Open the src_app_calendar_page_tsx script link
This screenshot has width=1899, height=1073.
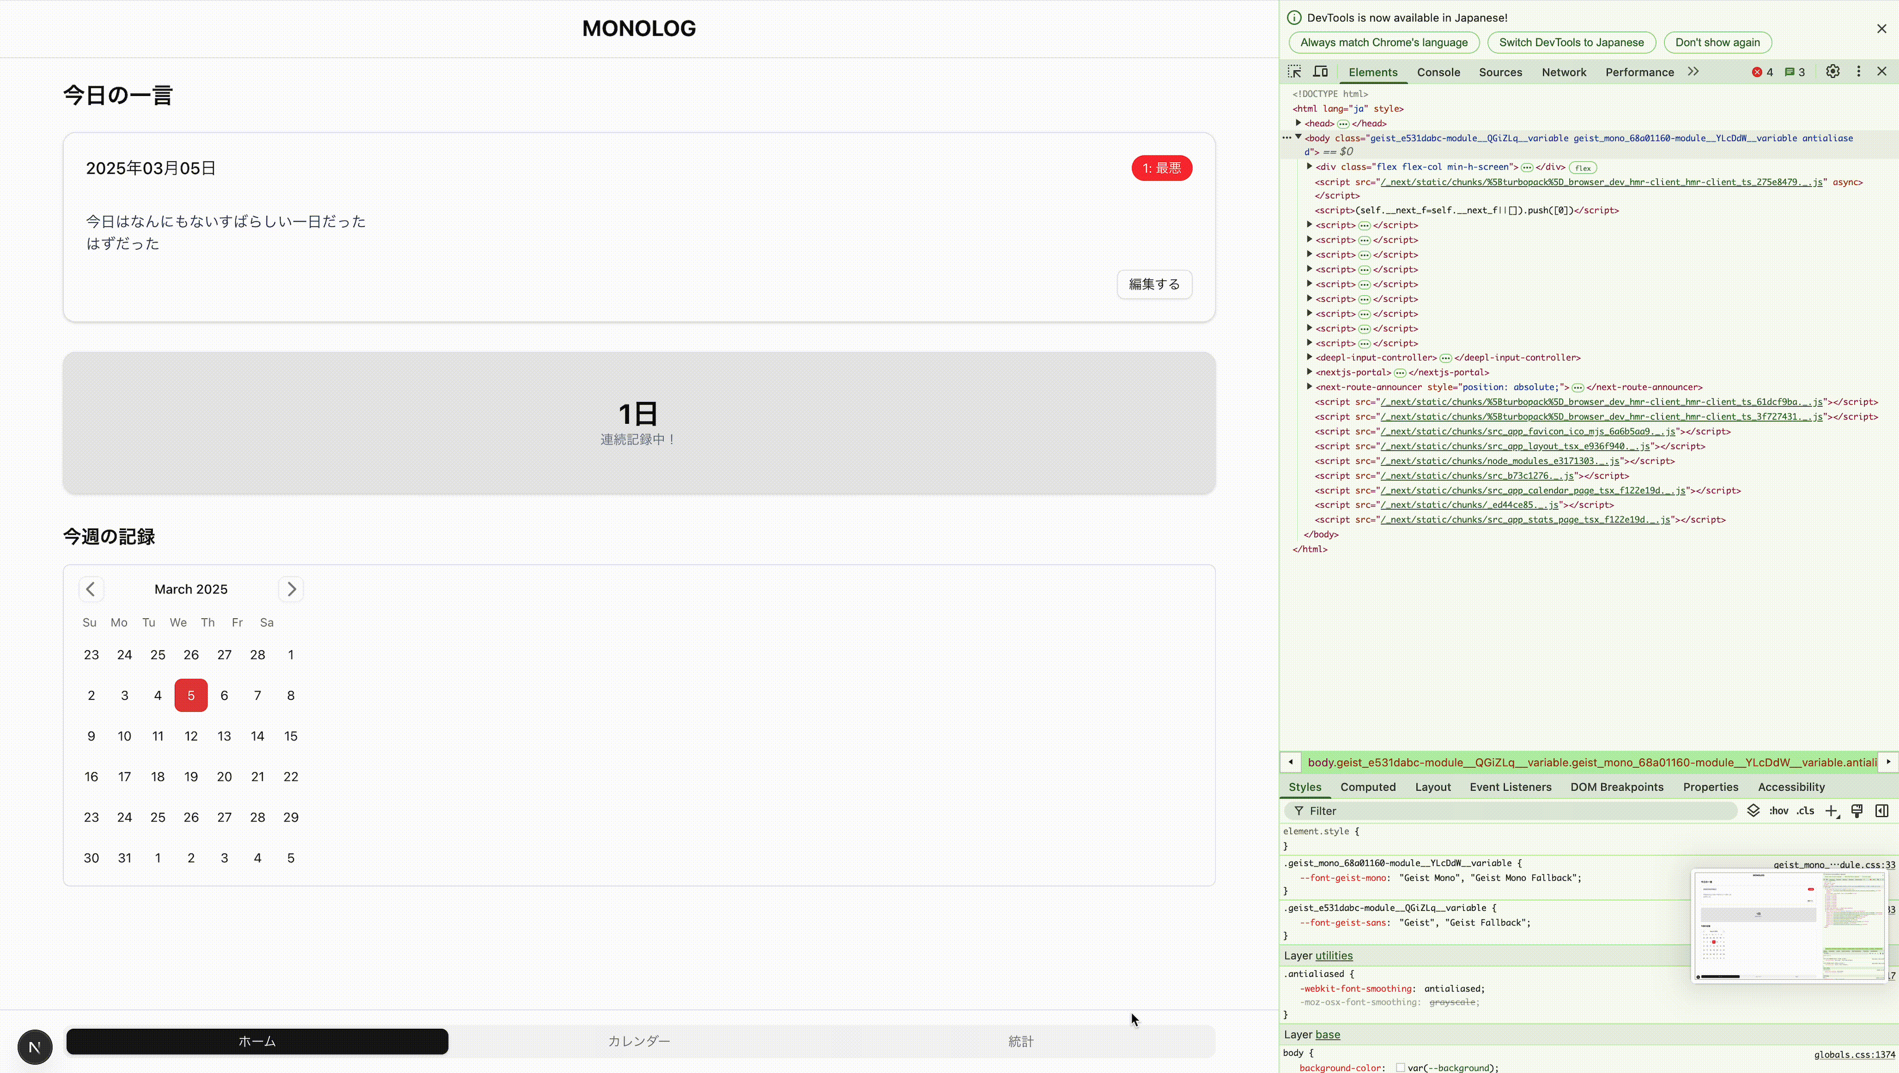click(x=1533, y=490)
